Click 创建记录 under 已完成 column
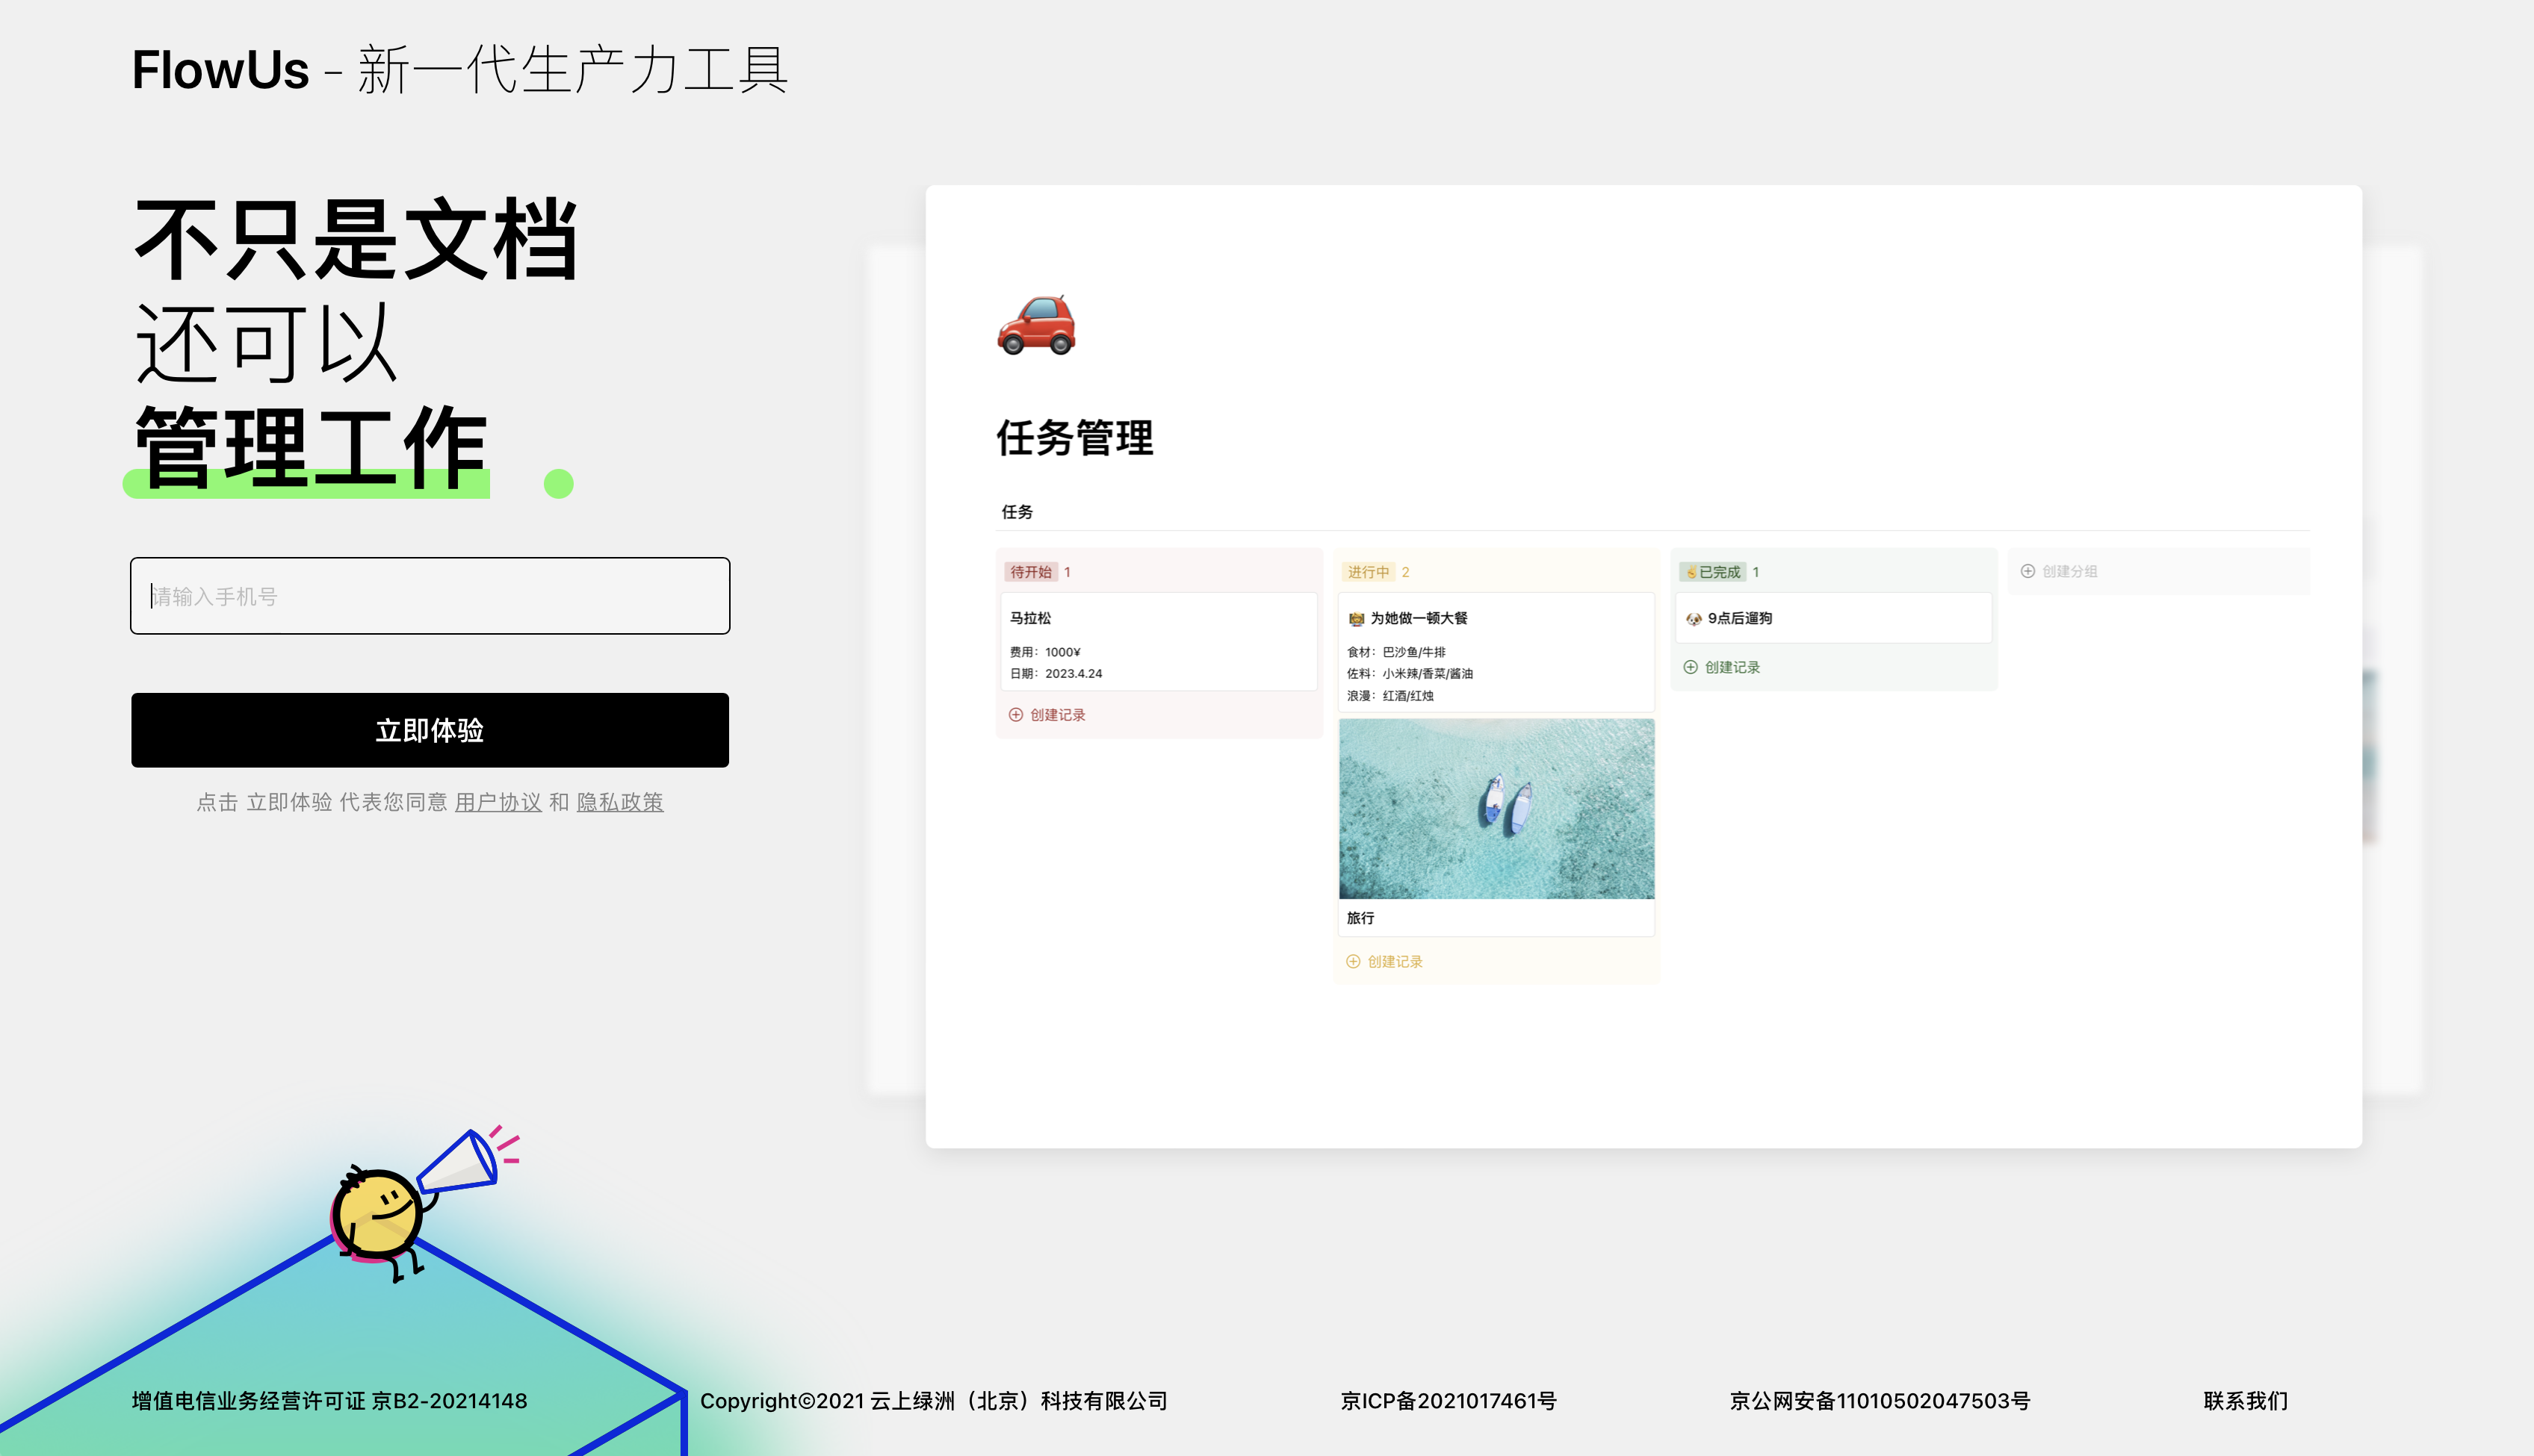 [1720, 667]
